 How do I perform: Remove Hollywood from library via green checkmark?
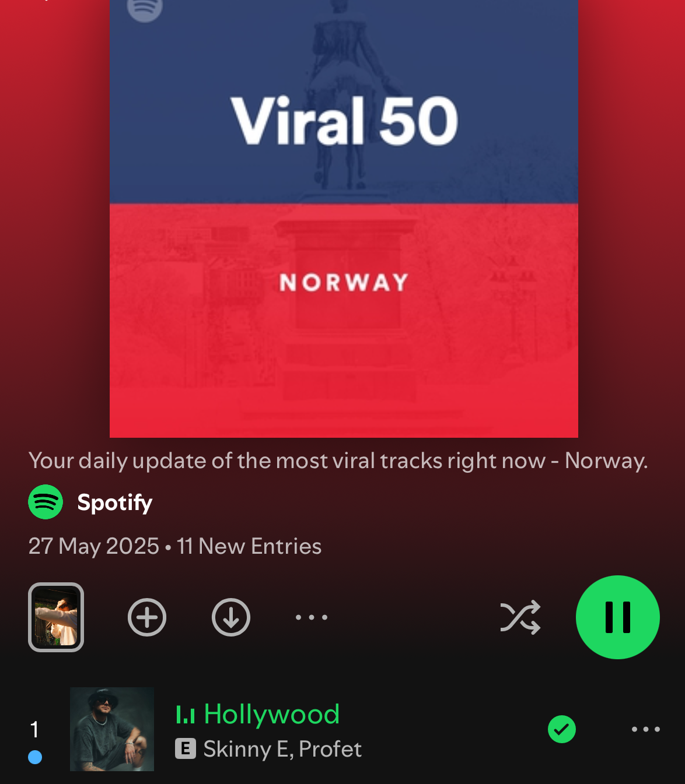[562, 729]
